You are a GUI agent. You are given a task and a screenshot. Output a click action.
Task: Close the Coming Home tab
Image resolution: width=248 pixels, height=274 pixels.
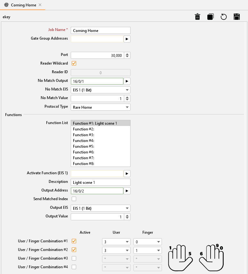40,5
